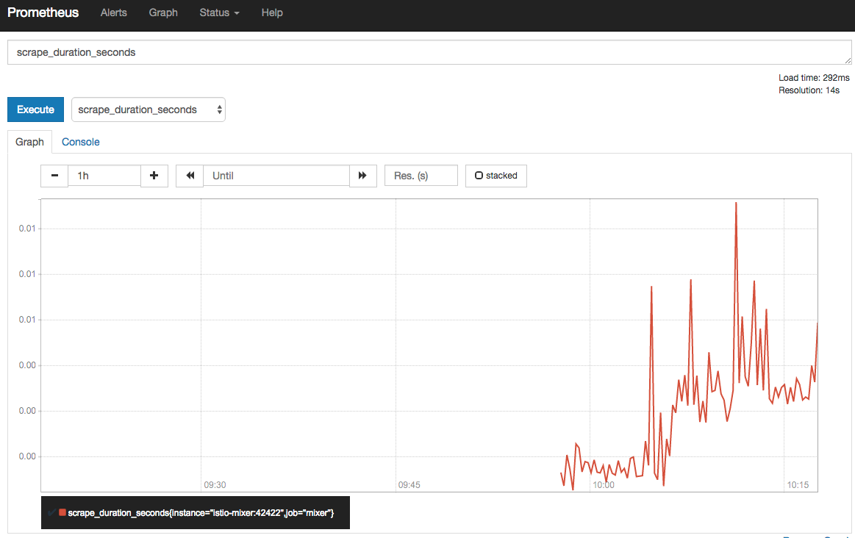Click the red color swatch in the legend
Screen dimensions: 855x538
click(x=62, y=512)
